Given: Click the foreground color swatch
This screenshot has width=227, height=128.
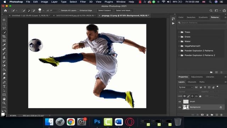Looking at the screenshot, I should [x=3, y=114].
